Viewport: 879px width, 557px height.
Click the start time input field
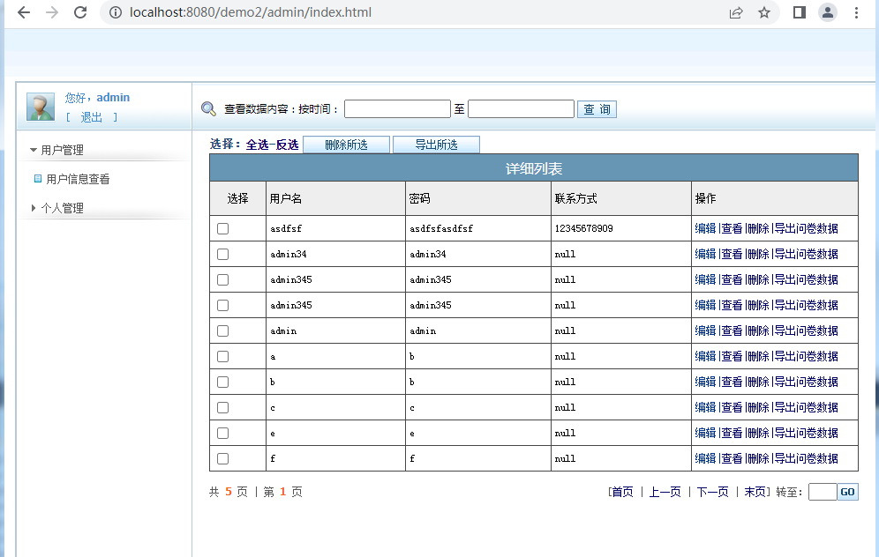pos(397,109)
